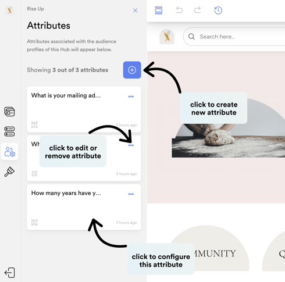Click the text type icon on mailing card

point(34,125)
